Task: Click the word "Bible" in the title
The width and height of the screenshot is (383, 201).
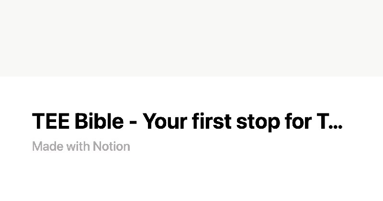Action: tap(99, 122)
